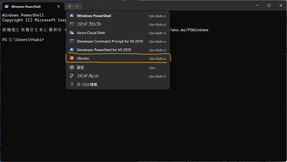Show バージョン情報 about dialog
287x162 pixels.
click(118, 84)
